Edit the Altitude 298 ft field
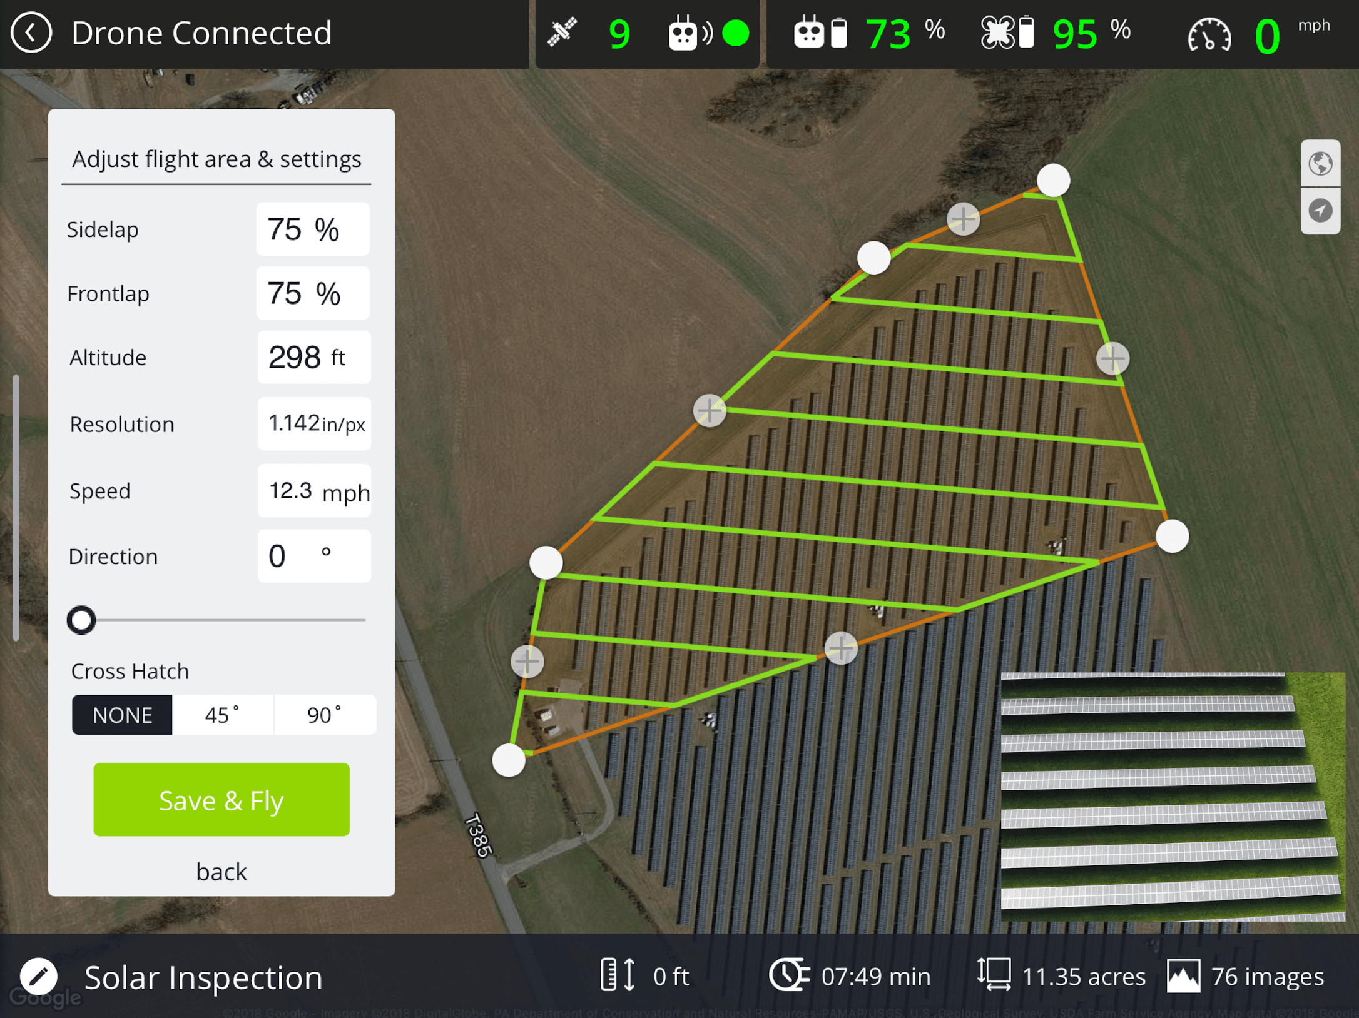This screenshot has width=1359, height=1018. [x=314, y=357]
